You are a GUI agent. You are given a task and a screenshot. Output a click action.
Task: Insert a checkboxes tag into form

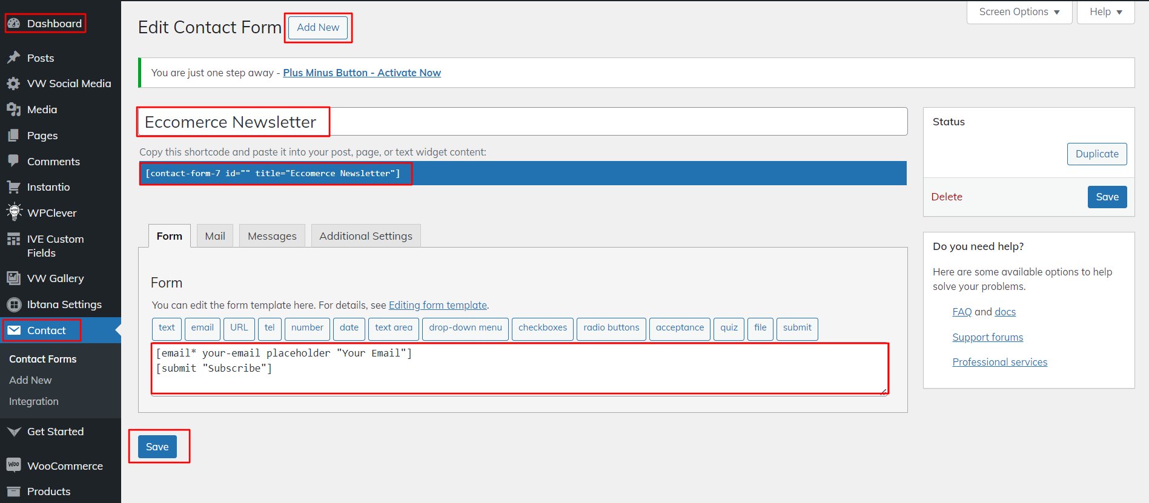pyautogui.click(x=542, y=328)
